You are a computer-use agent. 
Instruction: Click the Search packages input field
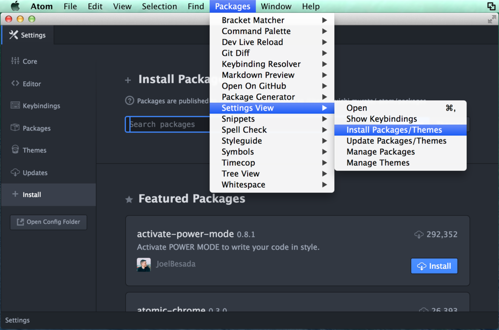tap(168, 124)
